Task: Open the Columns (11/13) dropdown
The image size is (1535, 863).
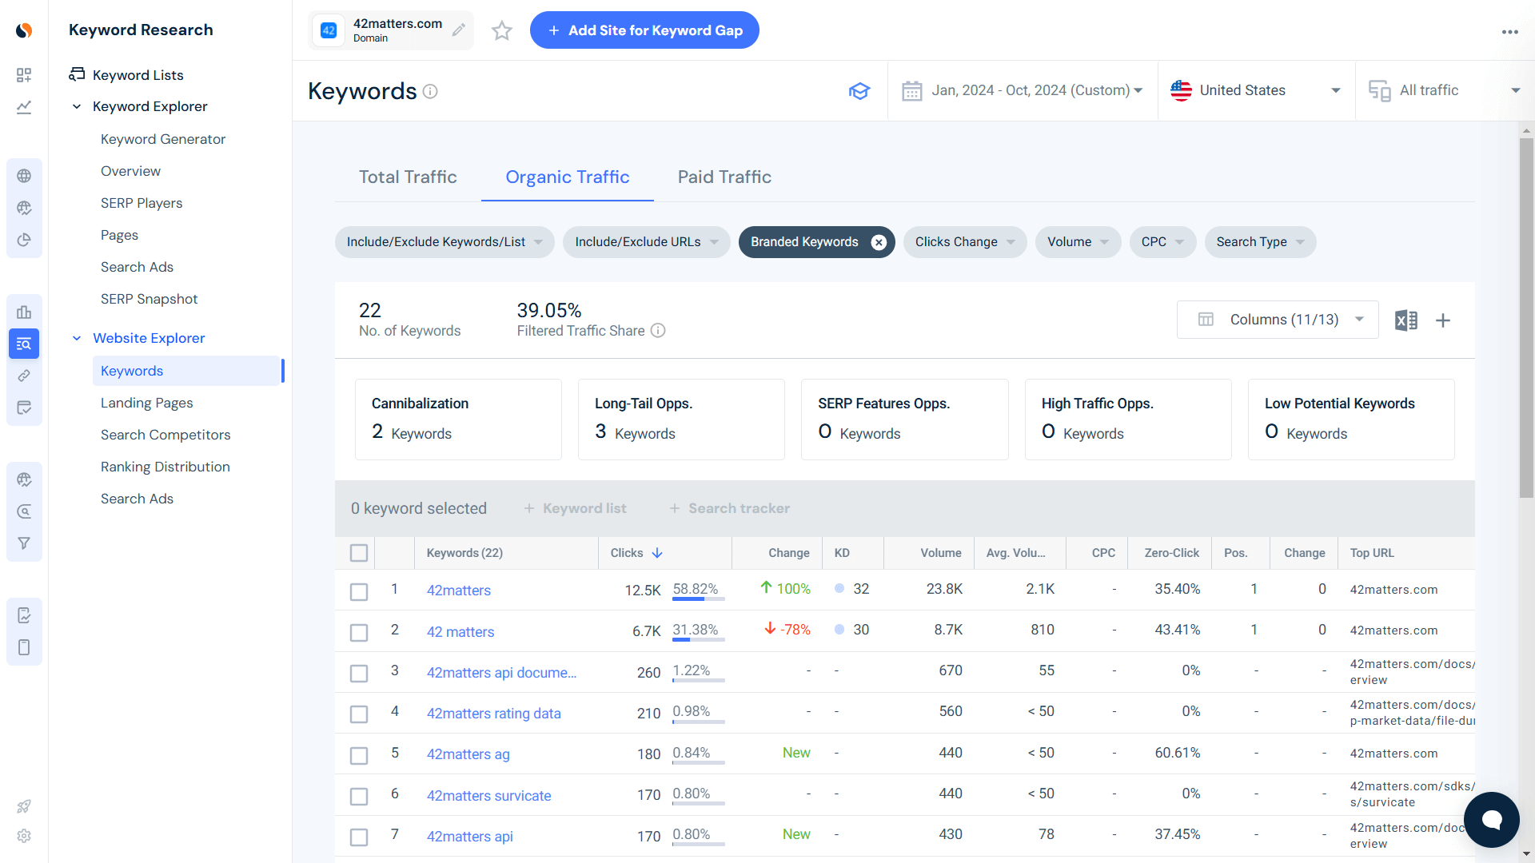Action: click(1277, 320)
